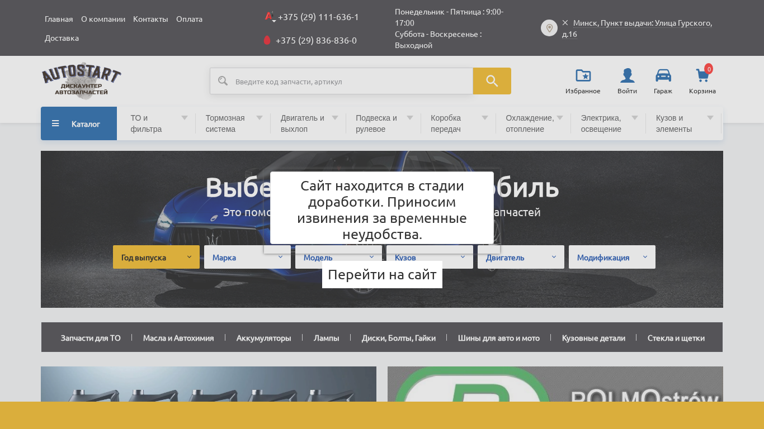Screen dimensions: 764x429
Task: Open the Каталог menu button
Action: point(79,123)
